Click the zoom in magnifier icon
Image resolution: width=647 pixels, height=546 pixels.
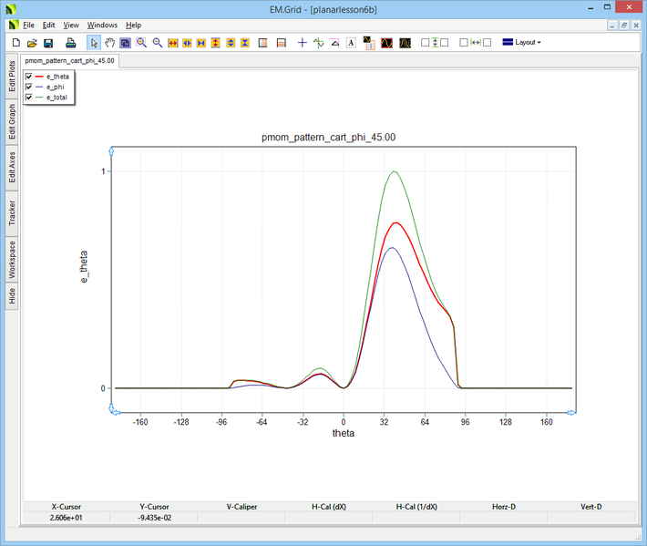coord(141,43)
